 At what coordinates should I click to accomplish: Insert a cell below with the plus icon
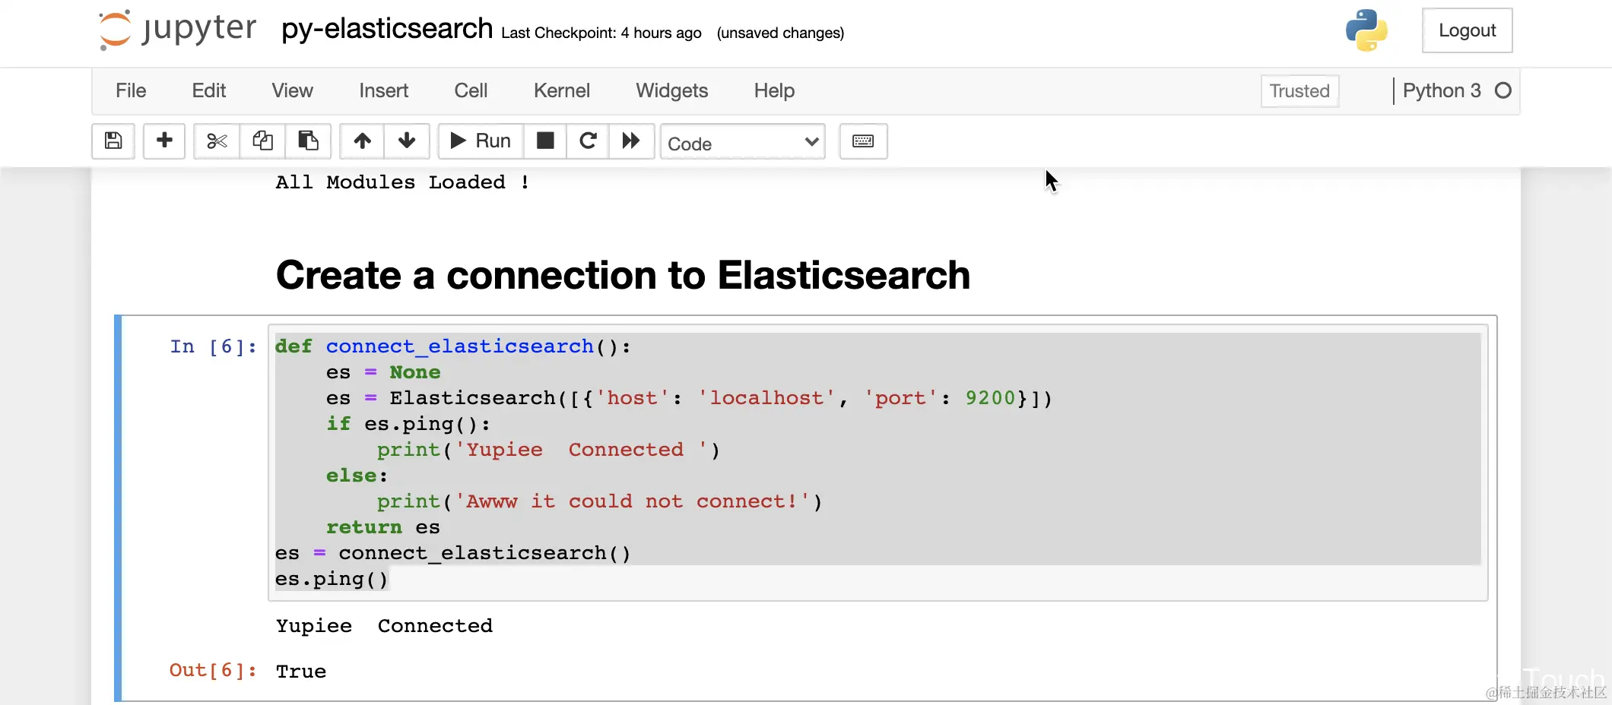164,141
